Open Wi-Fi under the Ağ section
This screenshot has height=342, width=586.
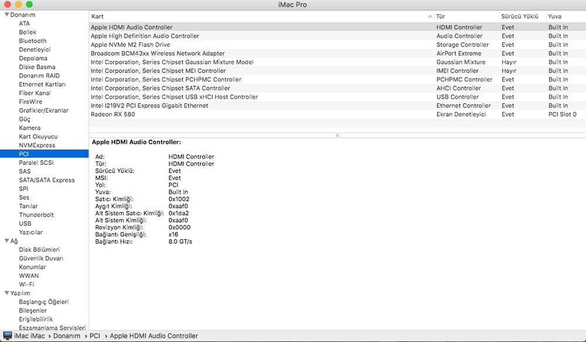pyautogui.click(x=26, y=285)
